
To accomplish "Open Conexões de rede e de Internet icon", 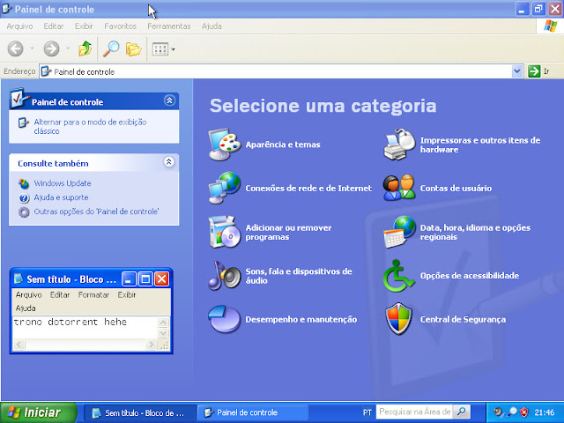I will [x=225, y=188].
